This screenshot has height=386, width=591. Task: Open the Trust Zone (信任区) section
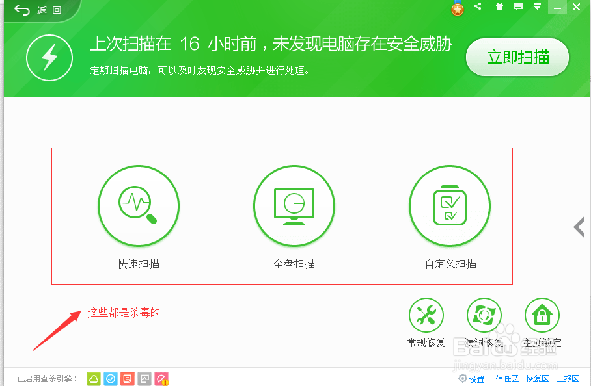tap(506, 378)
